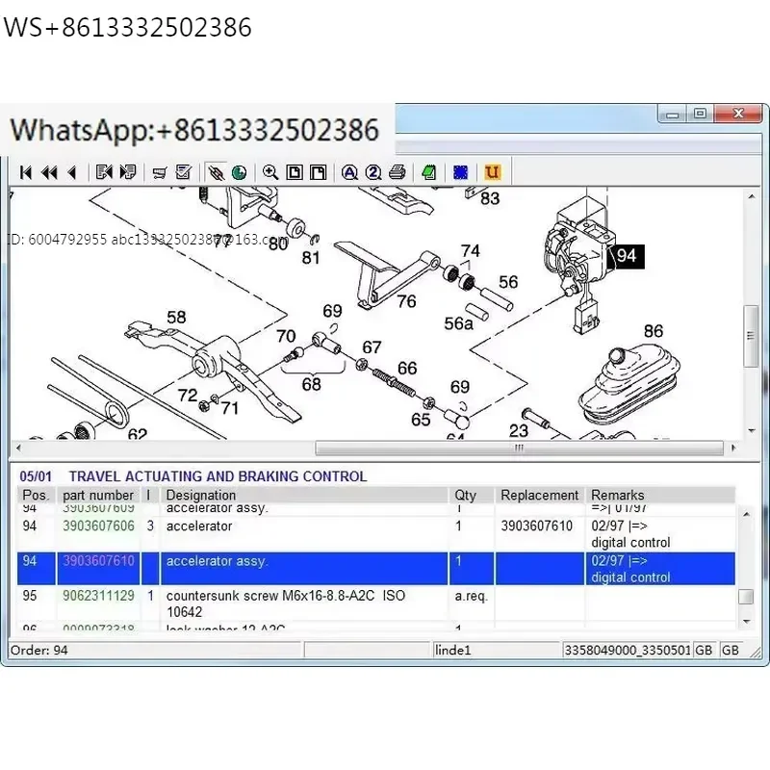
Task: Print with the printer icon
Action: coord(397,172)
